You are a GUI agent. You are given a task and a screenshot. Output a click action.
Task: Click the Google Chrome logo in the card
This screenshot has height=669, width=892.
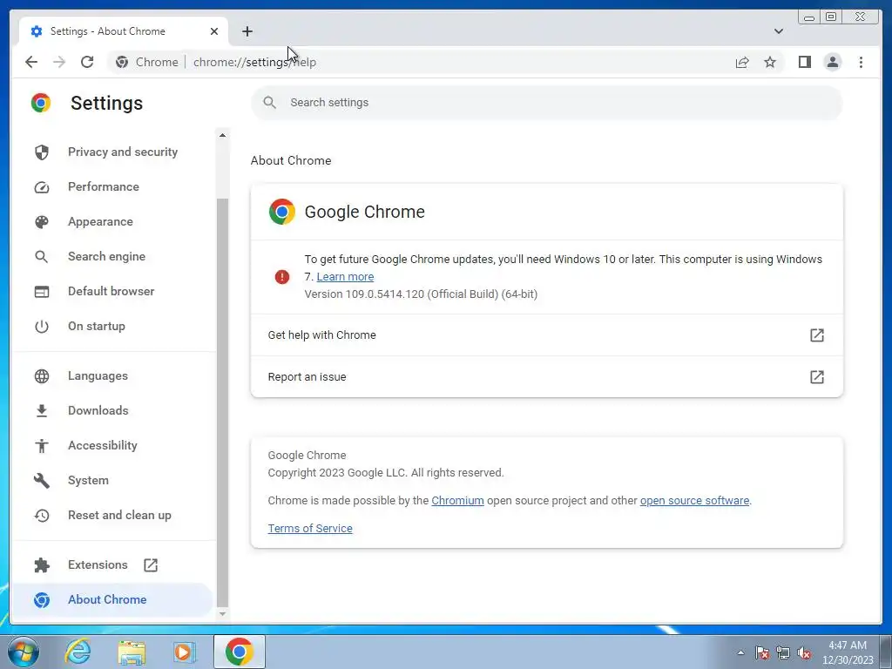tap(282, 212)
